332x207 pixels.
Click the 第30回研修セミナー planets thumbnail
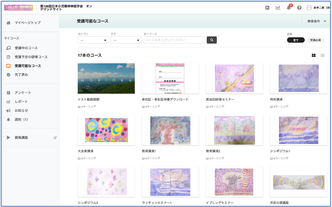tap(235, 78)
